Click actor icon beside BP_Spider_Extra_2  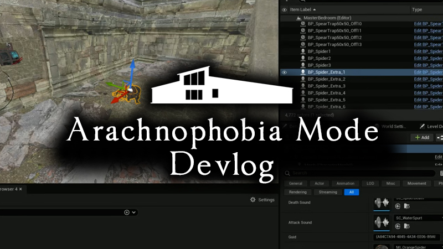point(303,79)
